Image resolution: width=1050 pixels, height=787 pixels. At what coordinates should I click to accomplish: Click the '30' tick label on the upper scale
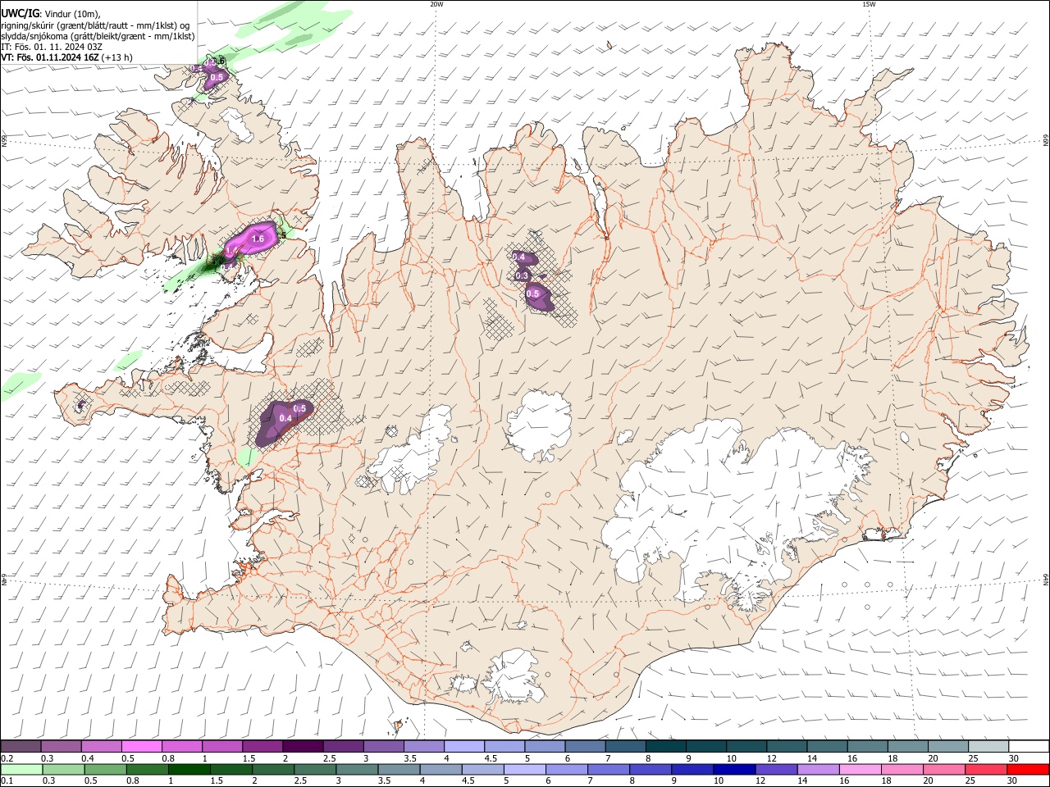pyautogui.click(x=1014, y=758)
